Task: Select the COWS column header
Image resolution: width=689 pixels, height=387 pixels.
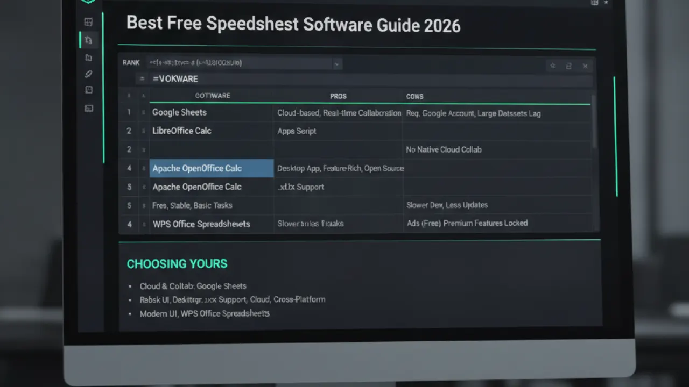Action: click(x=414, y=97)
